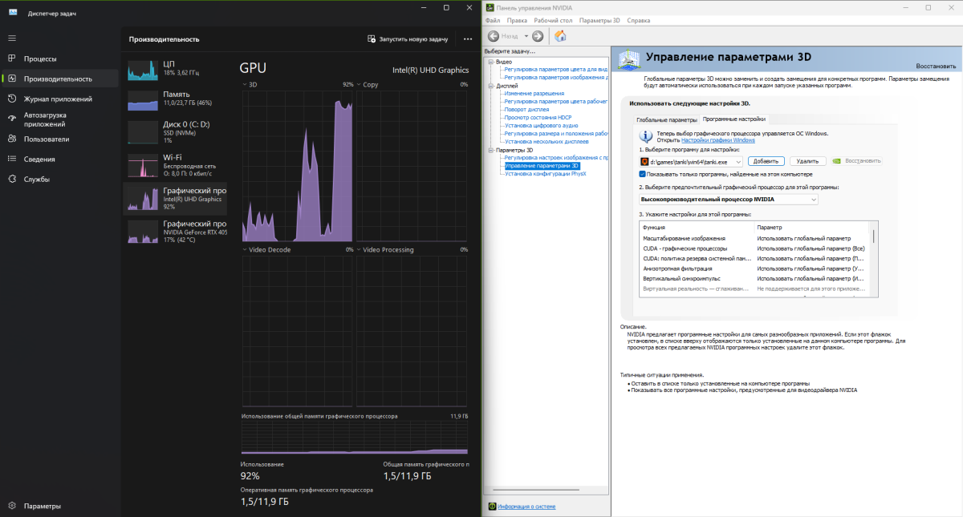Collapse the Дисплей tree node
This screenshot has width=963, height=517.
click(x=490, y=85)
